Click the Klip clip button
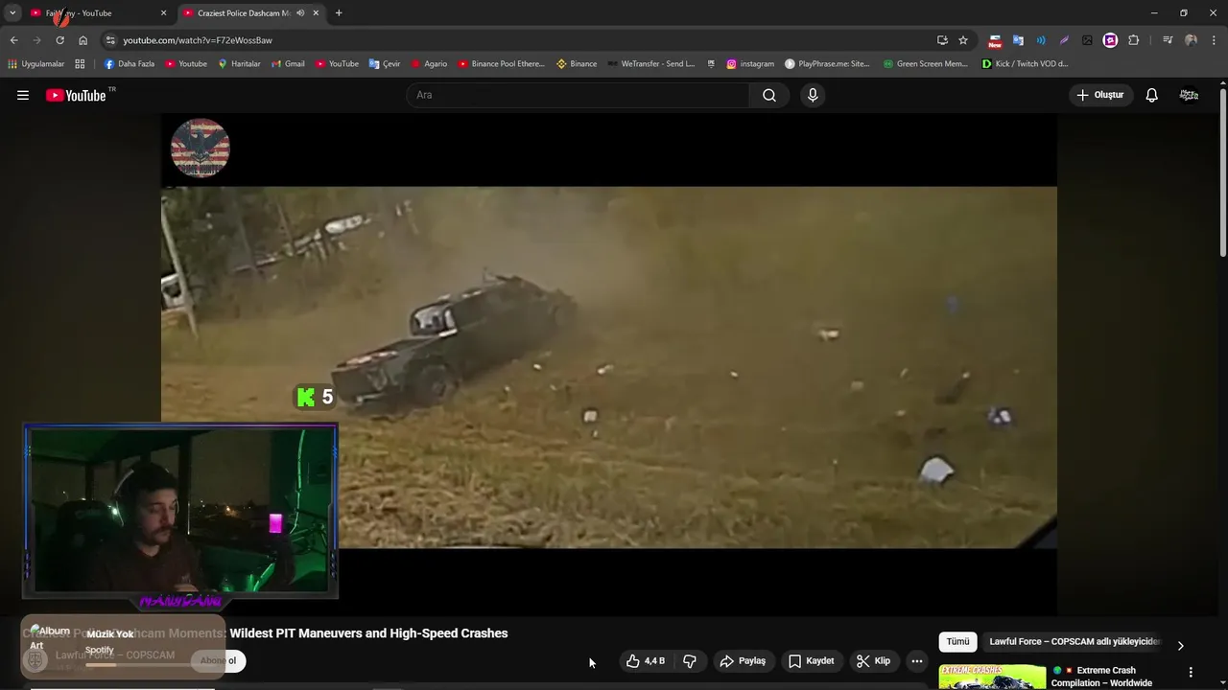The height and width of the screenshot is (690, 1228). [874, 661]
